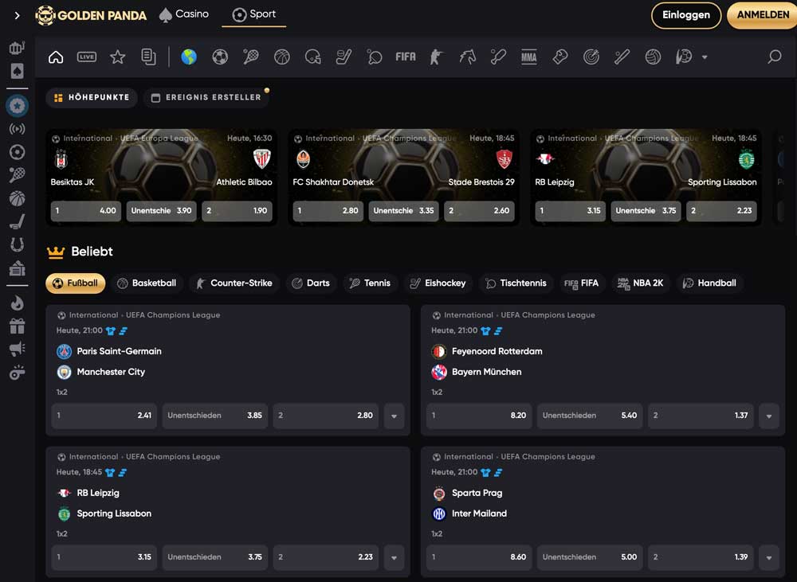Select the boxing glove icon
This screenshot has height=582, width=797.
click(x=560, y=57)
